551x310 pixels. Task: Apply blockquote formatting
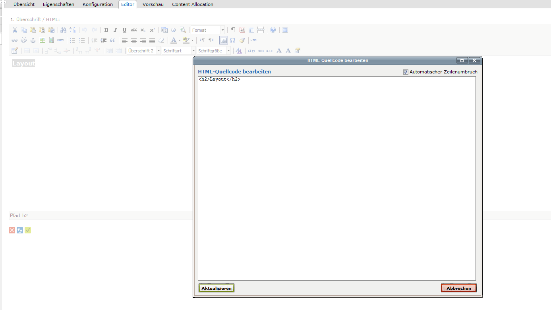(112, 40)
